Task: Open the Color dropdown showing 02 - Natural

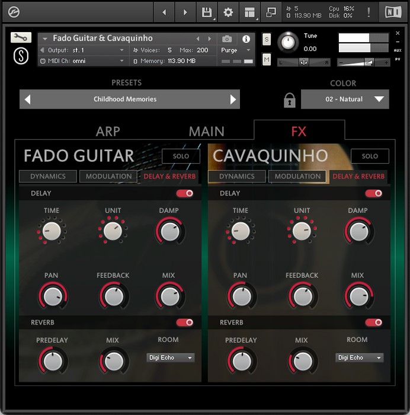Action: pos(345,100)
